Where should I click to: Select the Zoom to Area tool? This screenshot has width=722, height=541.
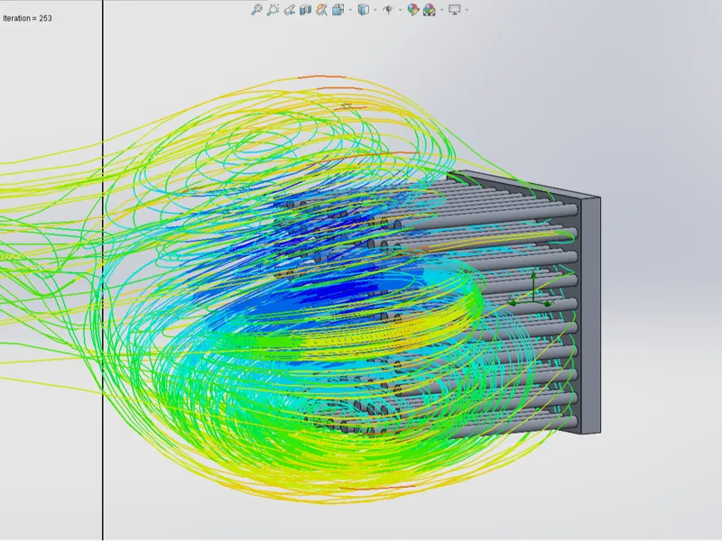pos(273,10)
